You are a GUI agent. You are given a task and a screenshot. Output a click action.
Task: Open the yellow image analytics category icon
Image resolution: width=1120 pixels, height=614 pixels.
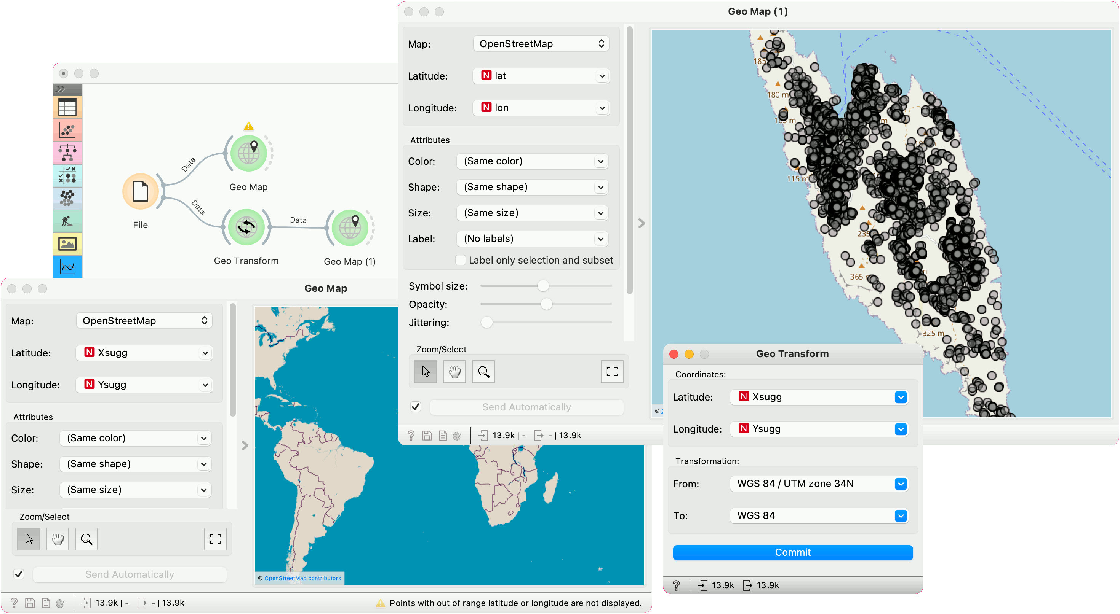point(67,244)
